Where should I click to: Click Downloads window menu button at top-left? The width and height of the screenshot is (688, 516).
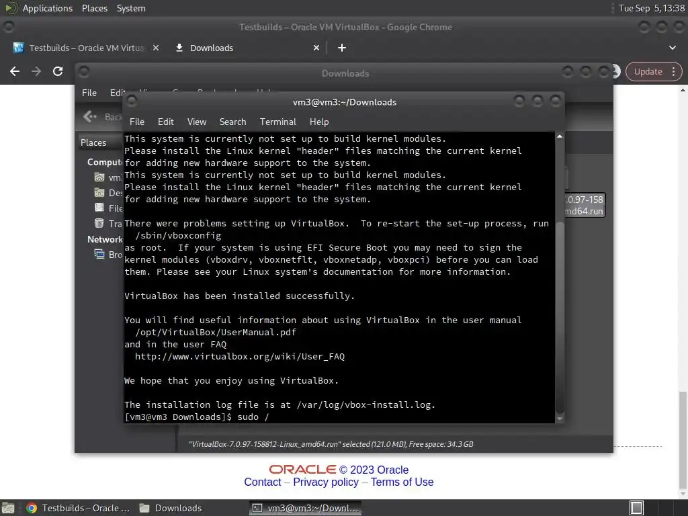(84, 71)
